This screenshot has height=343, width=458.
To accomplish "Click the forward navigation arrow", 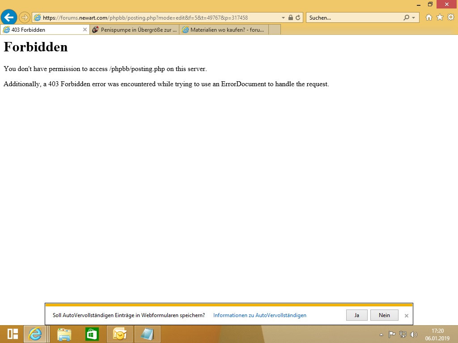I will pos(25,17).
